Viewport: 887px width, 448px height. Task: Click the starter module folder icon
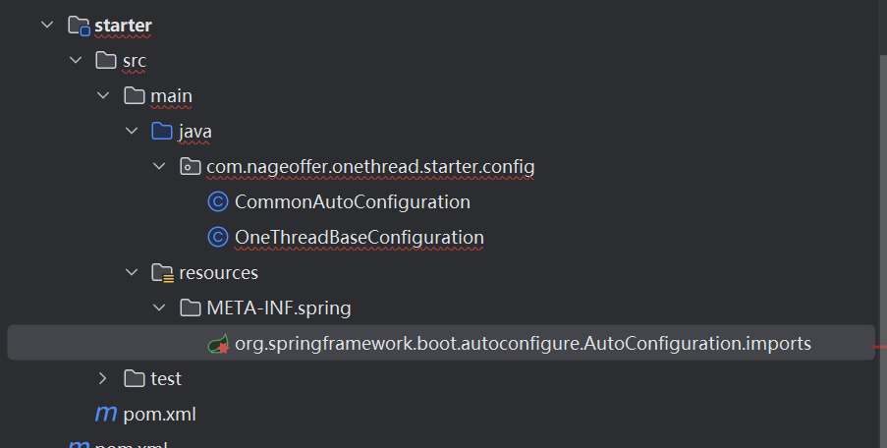tap(79, 26)
